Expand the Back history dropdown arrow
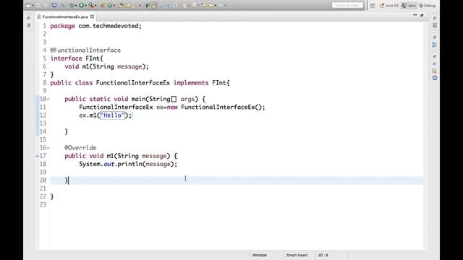 pyautogui.click(x=216, y=5)
